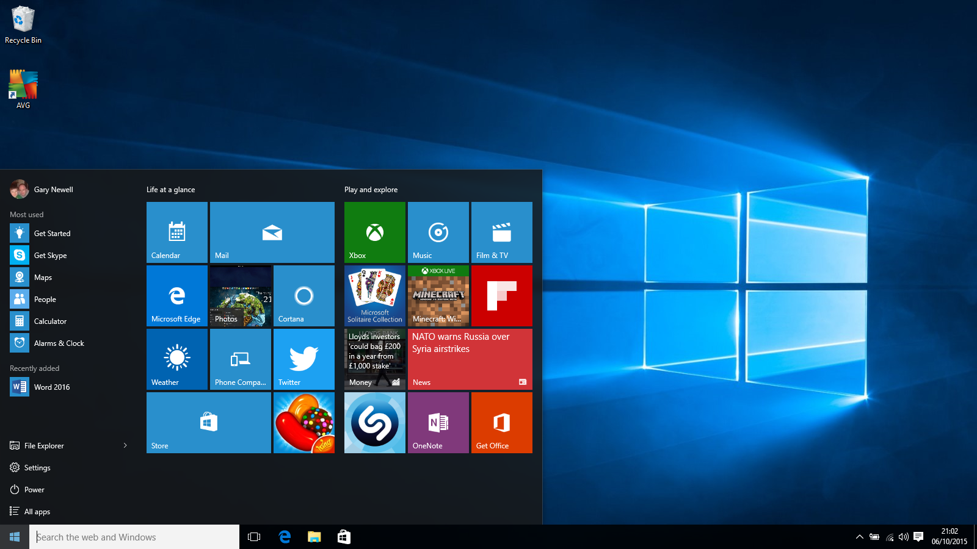977x549 pixels.
Task: Launch Calculator from Most used
Action: click(68, 321)
